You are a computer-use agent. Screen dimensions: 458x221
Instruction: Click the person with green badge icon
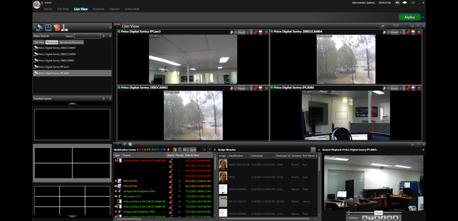[65, 27]
